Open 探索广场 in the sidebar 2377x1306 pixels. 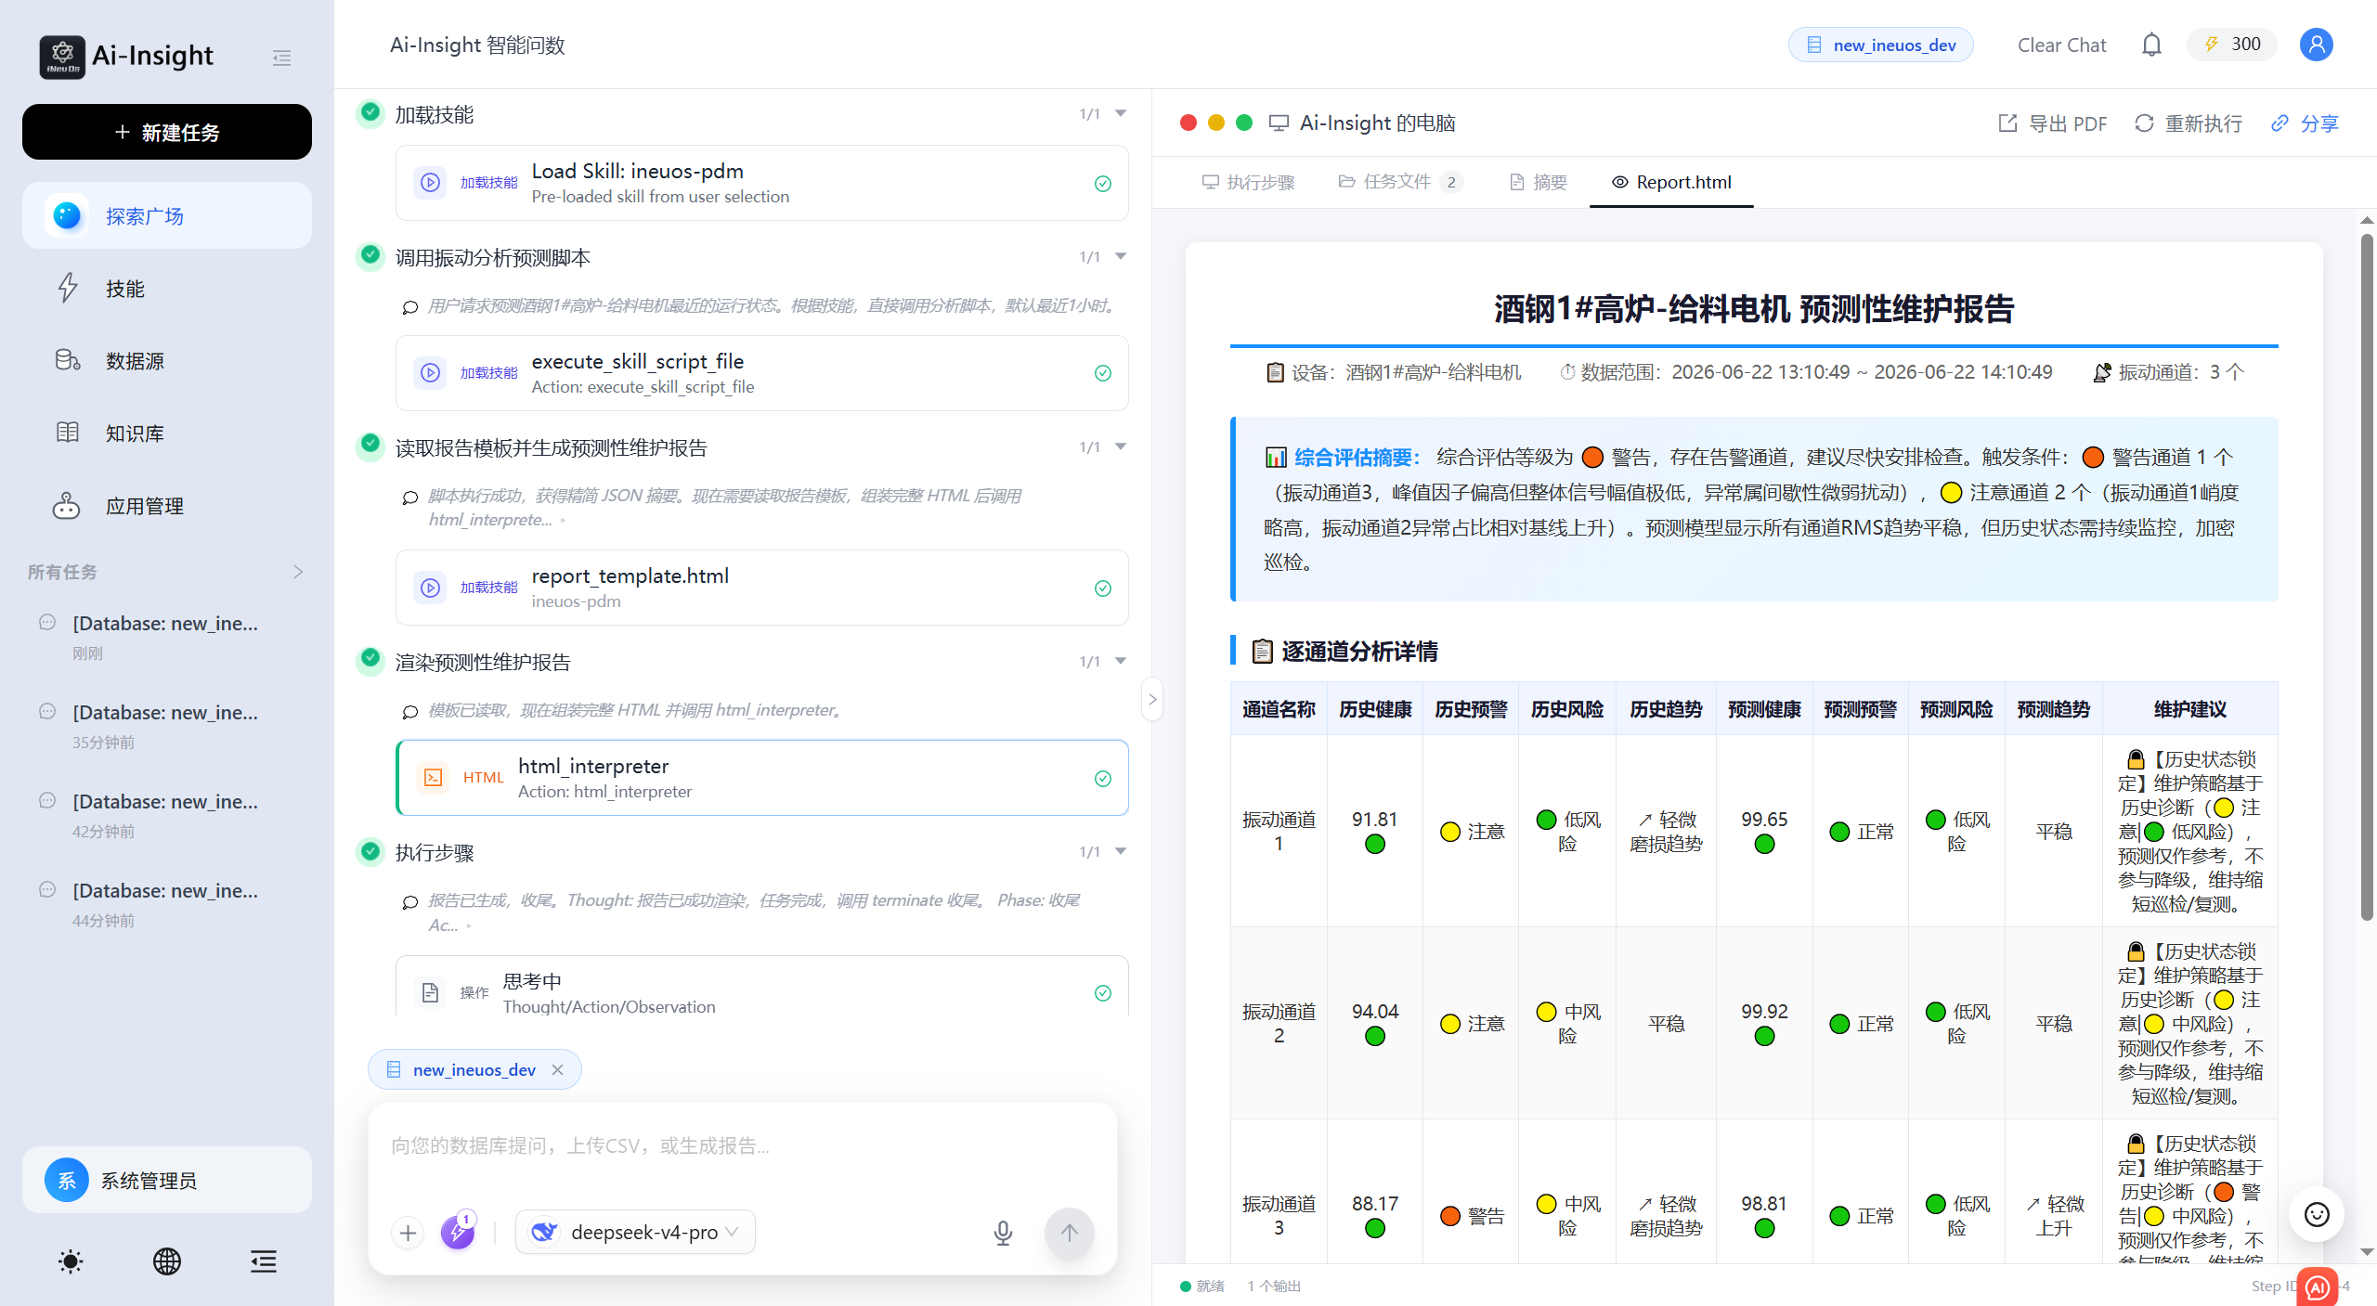[167, 215]
